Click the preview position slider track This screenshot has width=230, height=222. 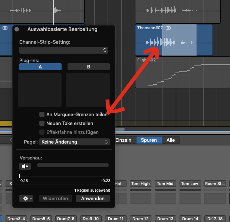coord(64,176)
